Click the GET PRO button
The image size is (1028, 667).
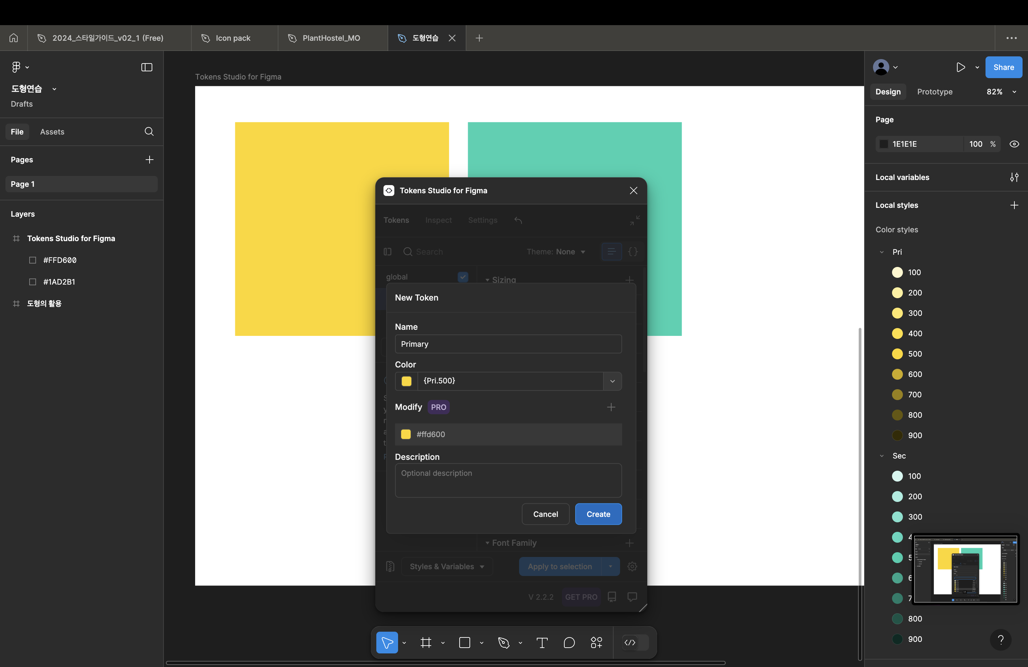tap(581, 597)
